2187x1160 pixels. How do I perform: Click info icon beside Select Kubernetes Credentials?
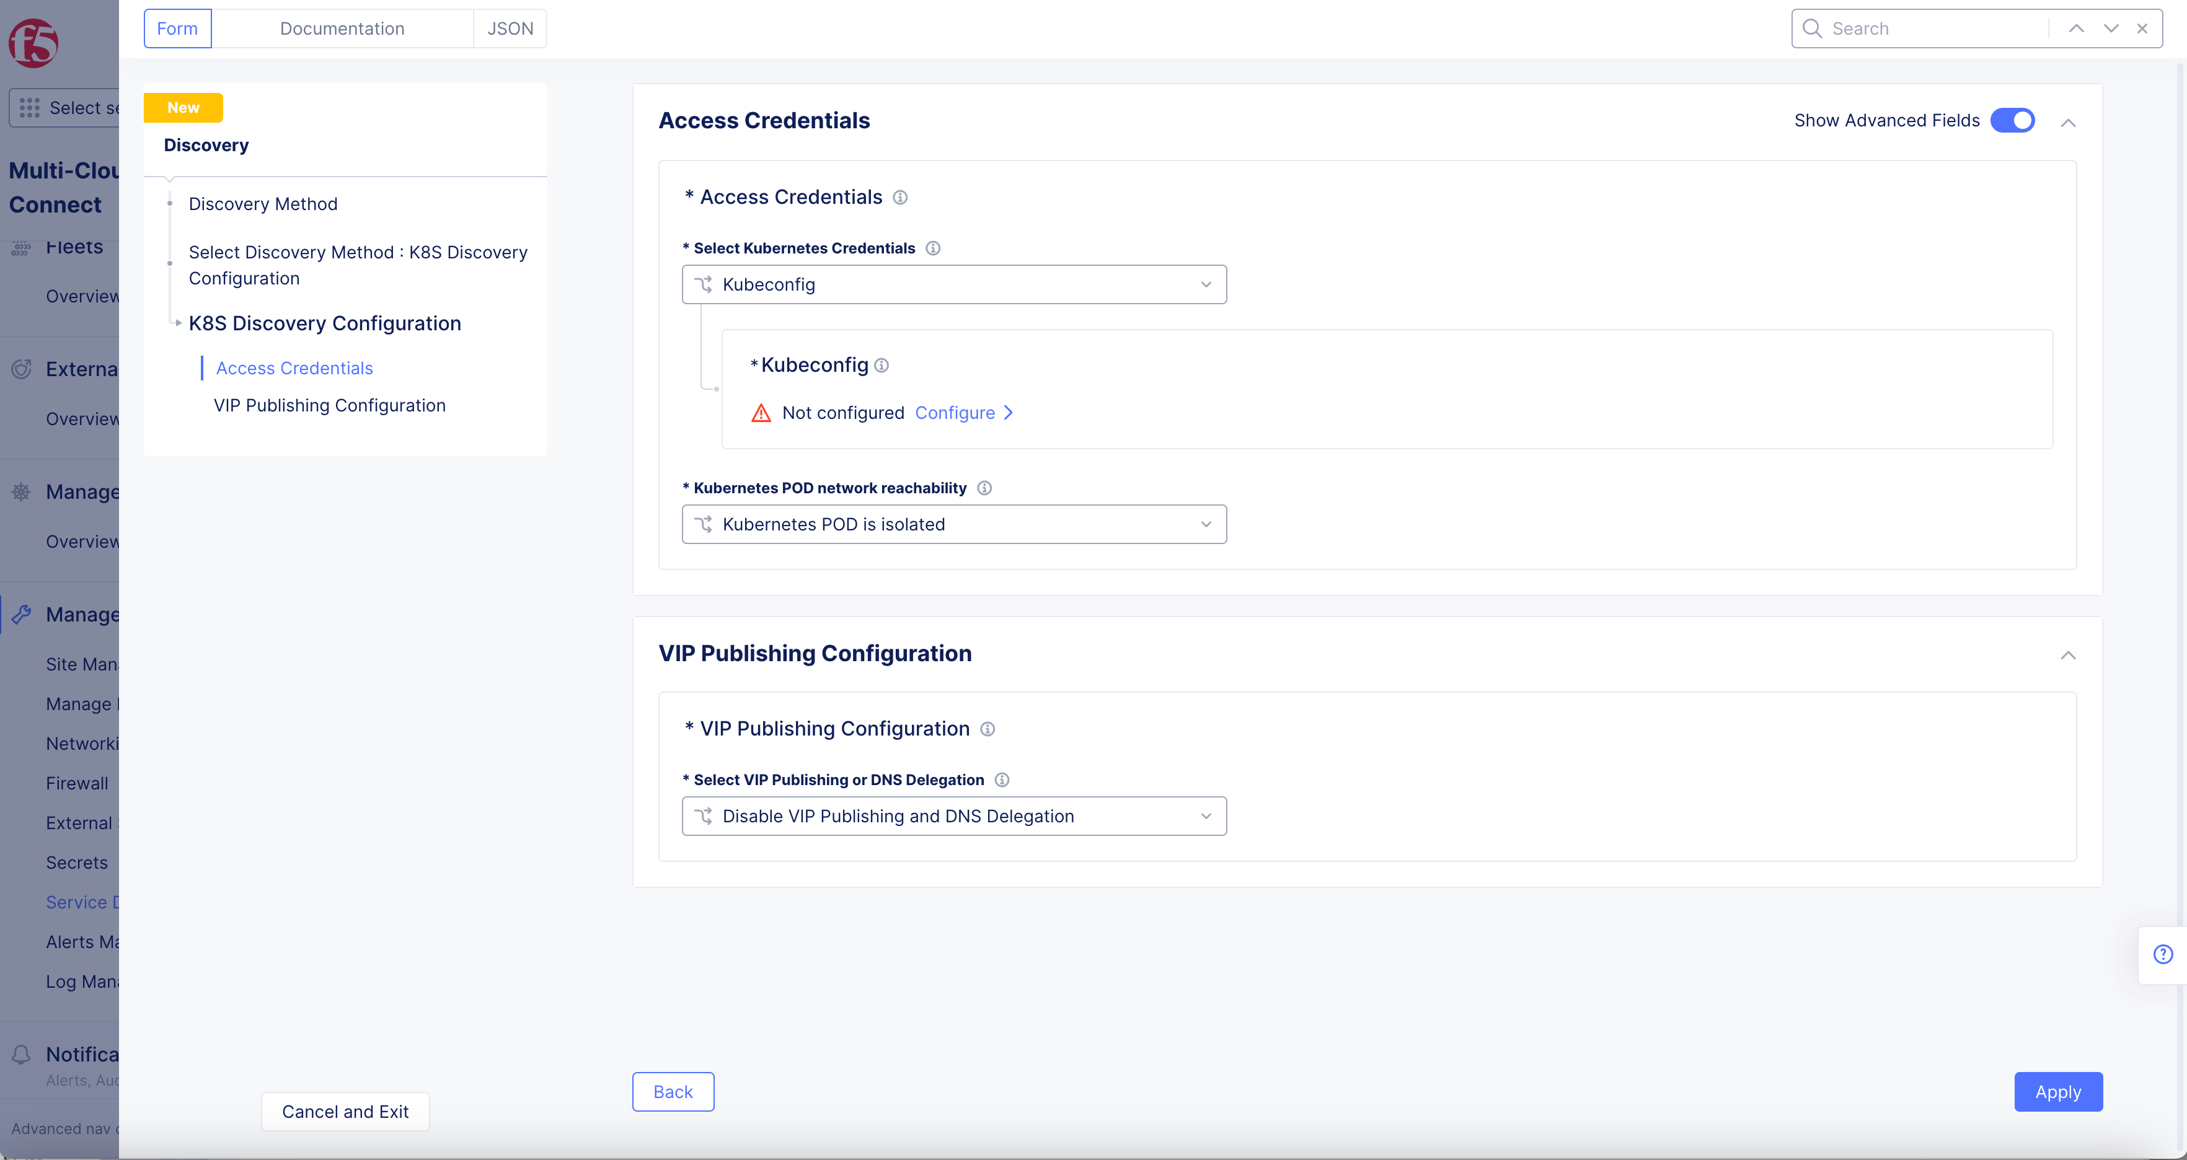pos(932,248)
